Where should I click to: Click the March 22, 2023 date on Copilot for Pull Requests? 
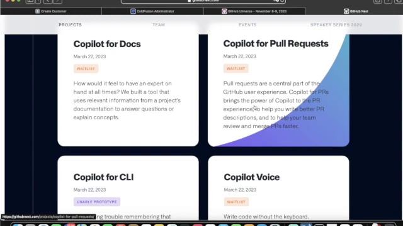click(239, 56)
